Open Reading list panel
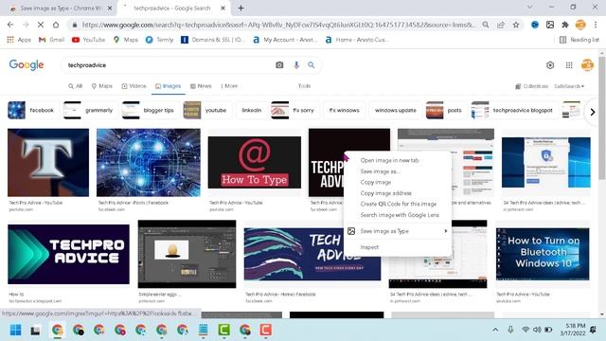606x341 pixels. click(579, 40)
